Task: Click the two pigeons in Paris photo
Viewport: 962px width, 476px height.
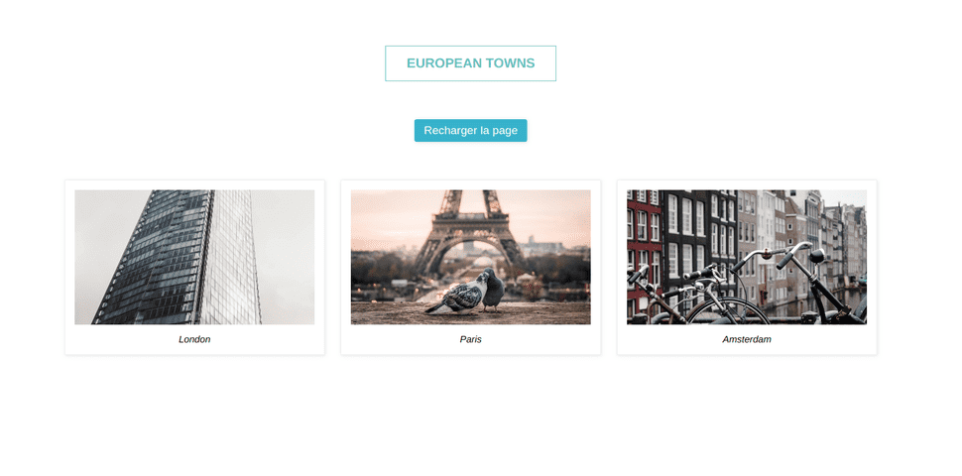Action: 466,292
